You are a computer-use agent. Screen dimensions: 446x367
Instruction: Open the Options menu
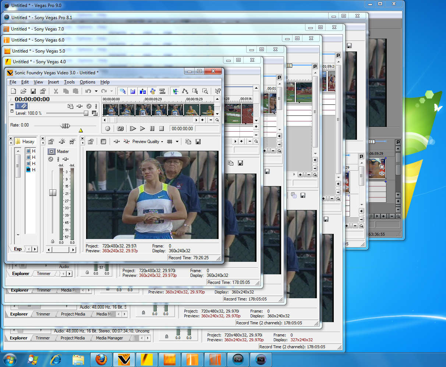tap(88, 82)
